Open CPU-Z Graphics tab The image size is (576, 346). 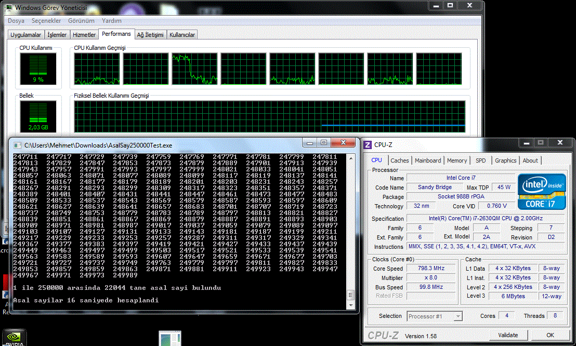click(505, 161)
